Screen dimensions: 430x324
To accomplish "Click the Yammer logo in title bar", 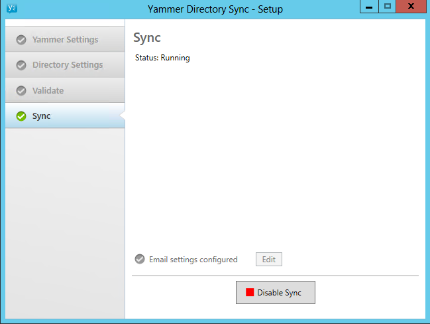I will 12,9.
